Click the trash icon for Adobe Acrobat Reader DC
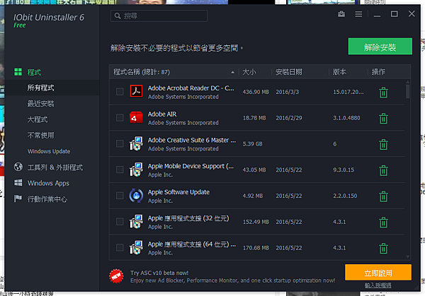Screen dimensions: 425x296 coord(383,93)
